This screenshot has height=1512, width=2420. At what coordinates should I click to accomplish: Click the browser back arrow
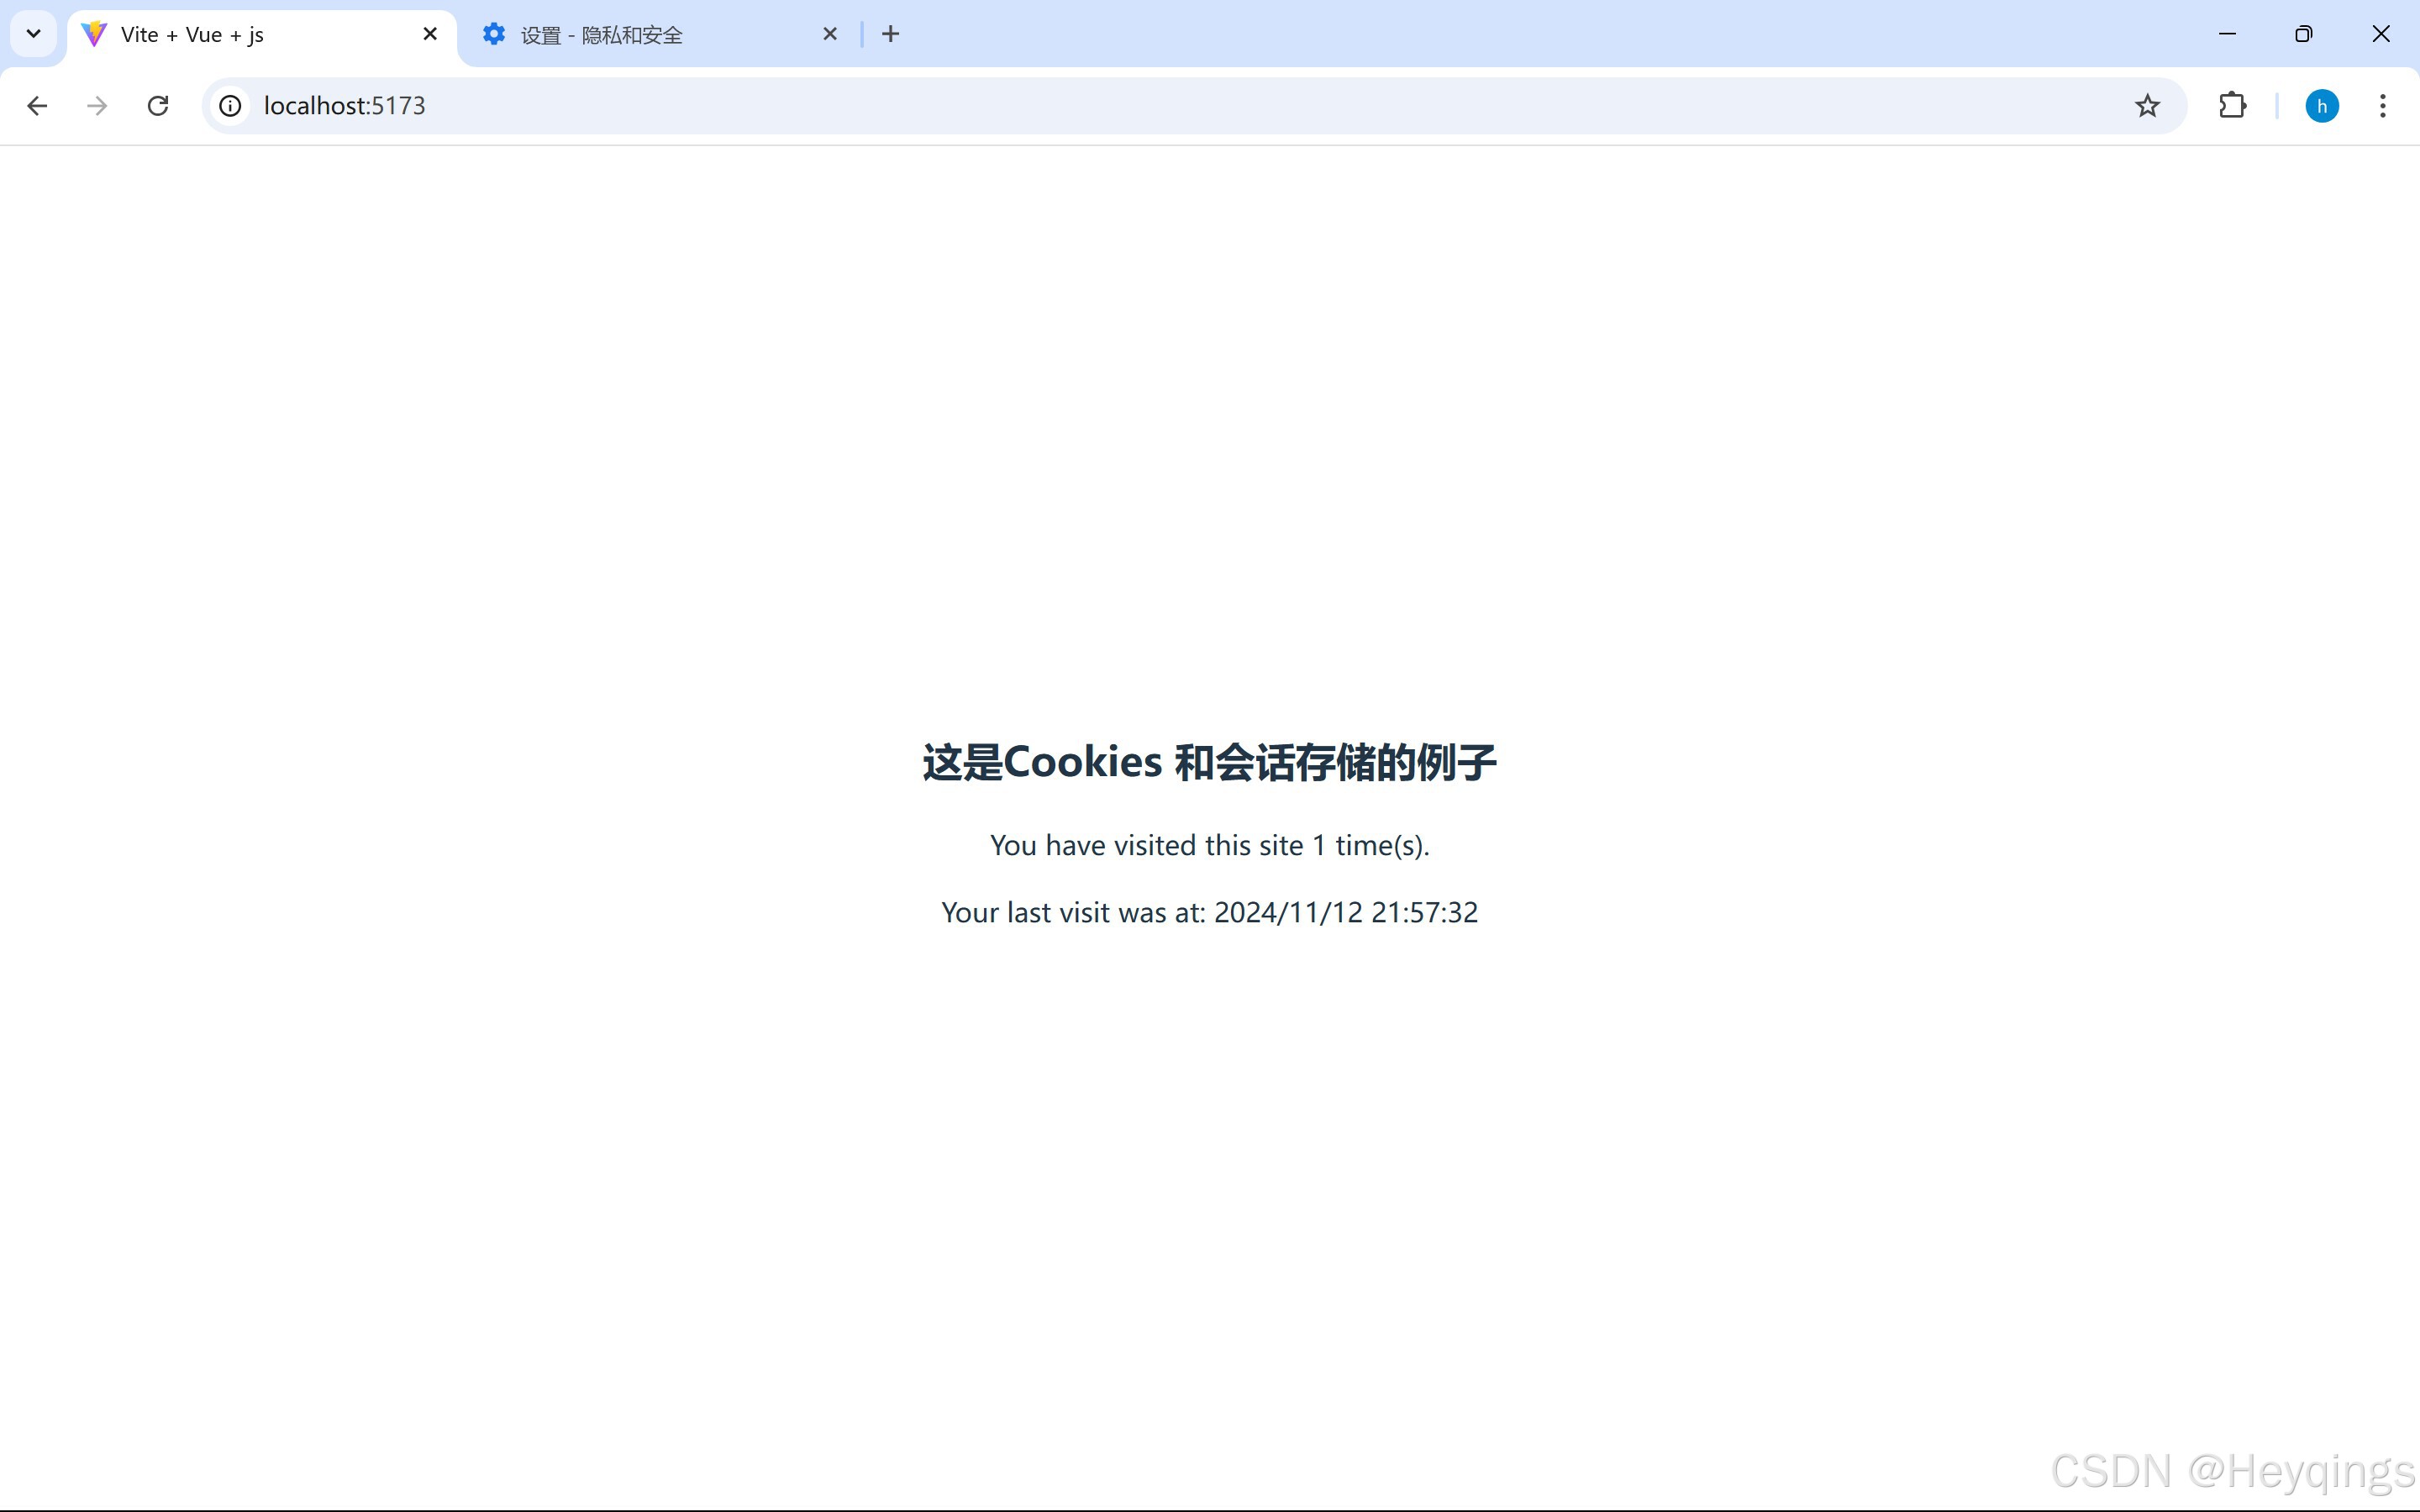point(37,106)
